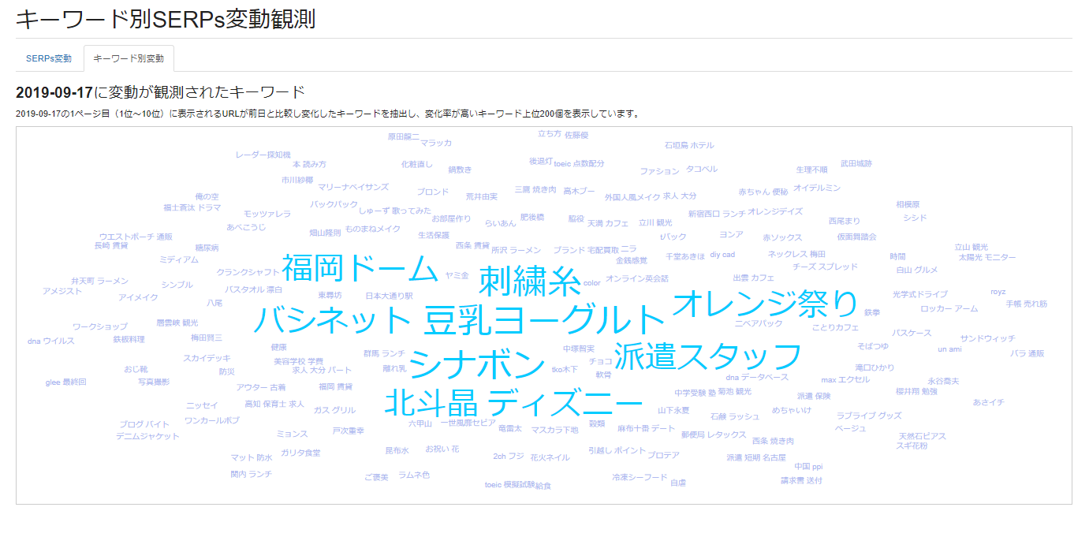Click the 石垣島 ホテル keyword
Image resolution: width=1089 pixels, height=537 pixels.
tap(689, 145)
